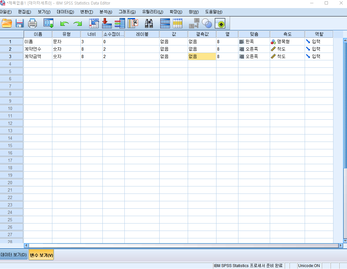Undo the last action
347x269 pixels.
tap(64, 24)
